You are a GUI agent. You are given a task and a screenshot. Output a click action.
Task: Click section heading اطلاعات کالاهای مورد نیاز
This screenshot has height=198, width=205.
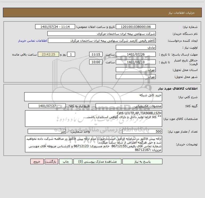(x=178, y=89)
